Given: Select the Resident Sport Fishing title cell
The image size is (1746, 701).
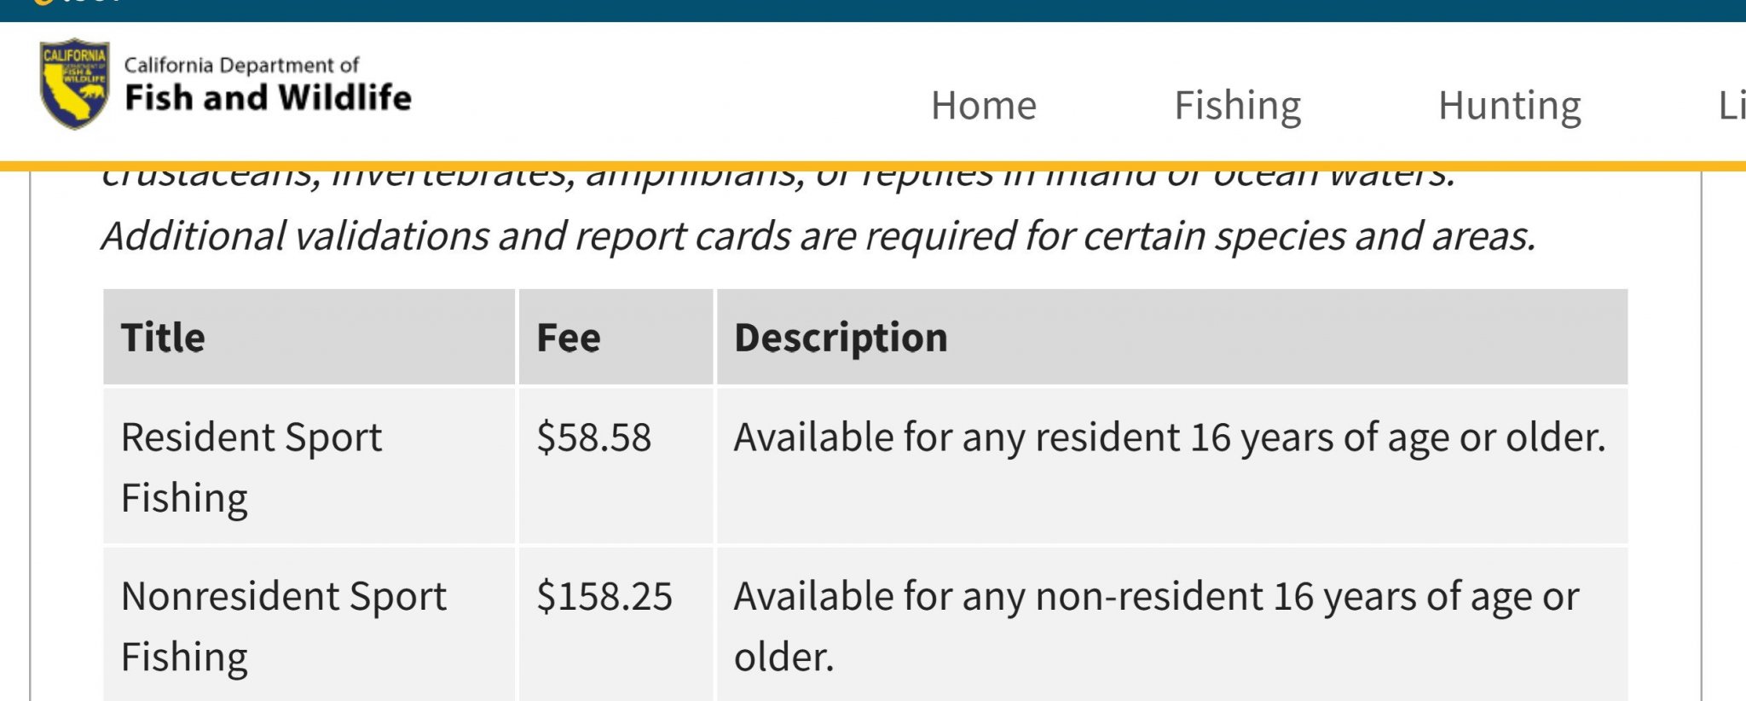Looking at the screenshot, I should [x=309, y=466].
